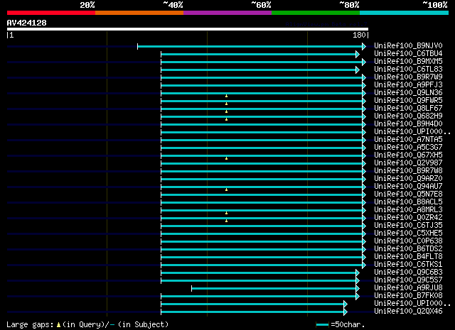Click the alignment bar for C6TBU4
This screenshot has width=455, height=330.
click(x=258, y=54)
